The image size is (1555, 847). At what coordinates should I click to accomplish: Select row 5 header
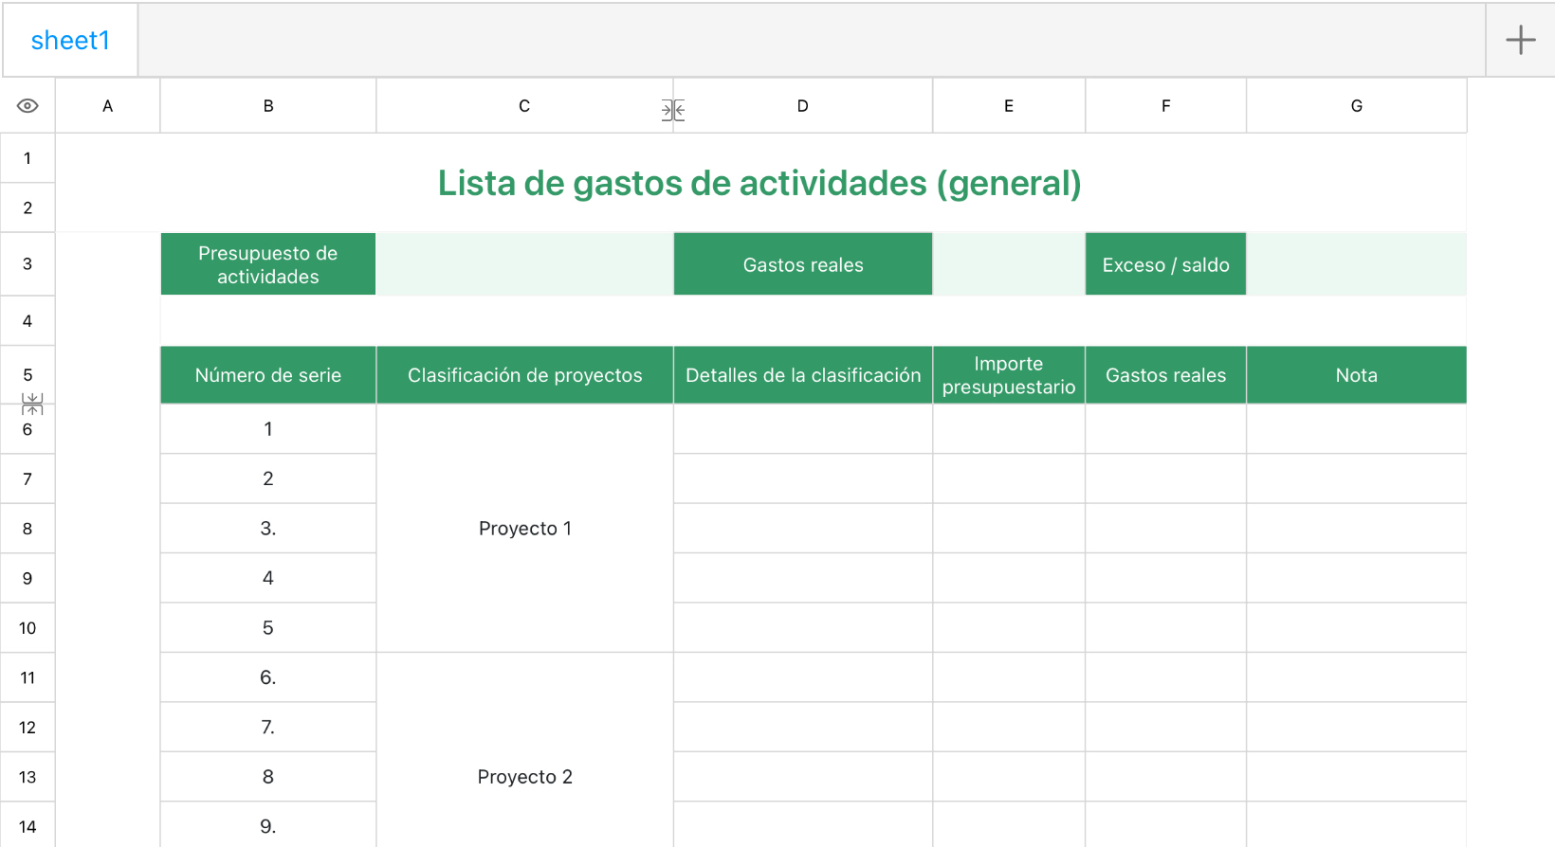pyautogui.click(x=27, y=375)
